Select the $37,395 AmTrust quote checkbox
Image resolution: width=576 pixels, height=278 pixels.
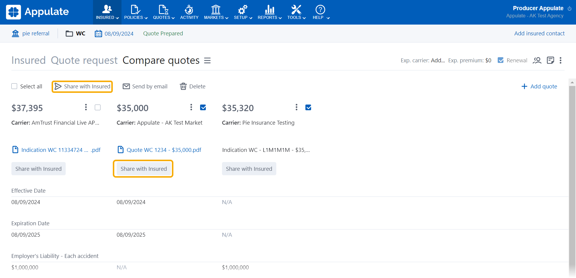(97, 107)
